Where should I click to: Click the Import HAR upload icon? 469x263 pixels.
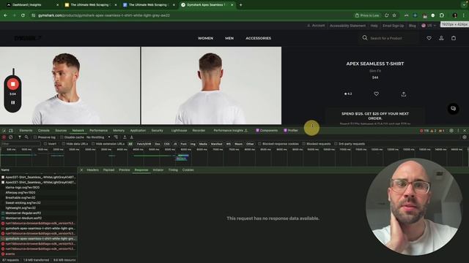tap(125, 137)
